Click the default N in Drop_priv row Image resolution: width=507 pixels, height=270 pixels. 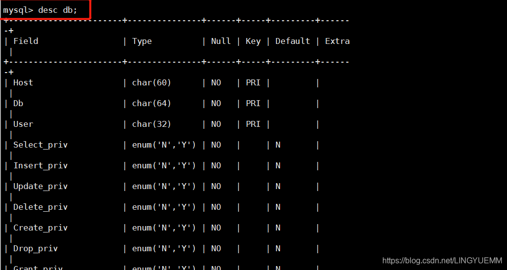pyautogui.click(x=278, y=248)
